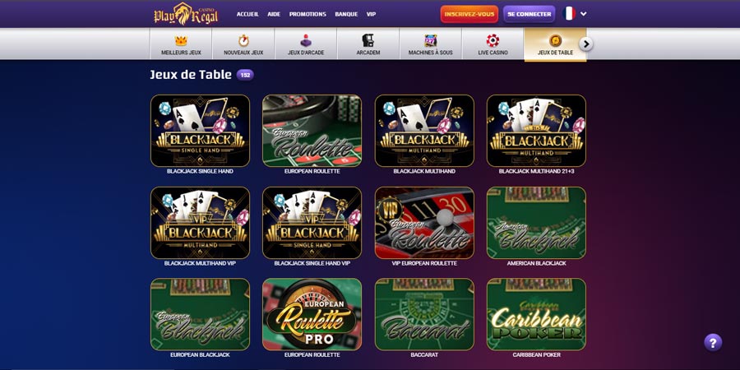Click the Play Regal casino logo
The image size is (740, 370).
click(186, 14)
